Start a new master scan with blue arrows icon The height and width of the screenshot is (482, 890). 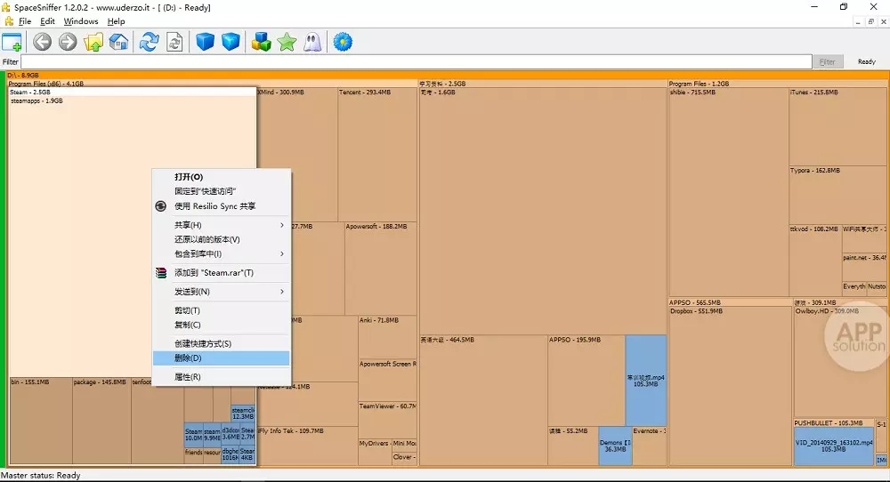pos(150,42)
